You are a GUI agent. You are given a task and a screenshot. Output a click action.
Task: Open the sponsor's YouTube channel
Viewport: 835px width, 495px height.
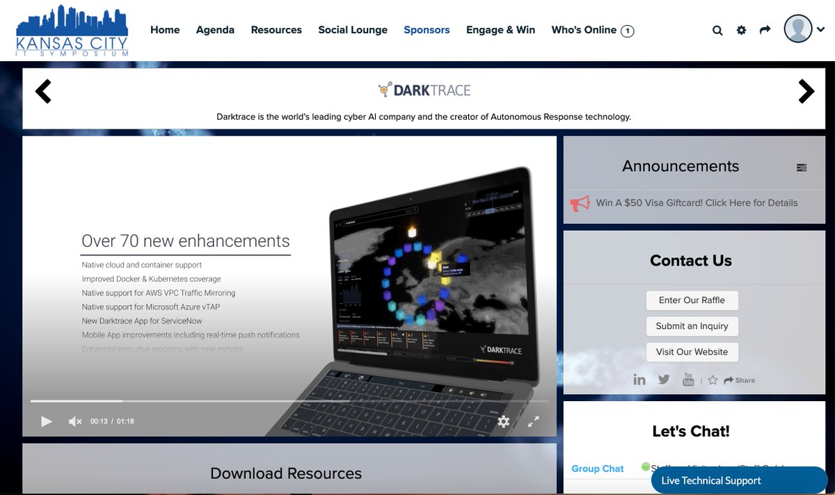(x=688, y=380)
